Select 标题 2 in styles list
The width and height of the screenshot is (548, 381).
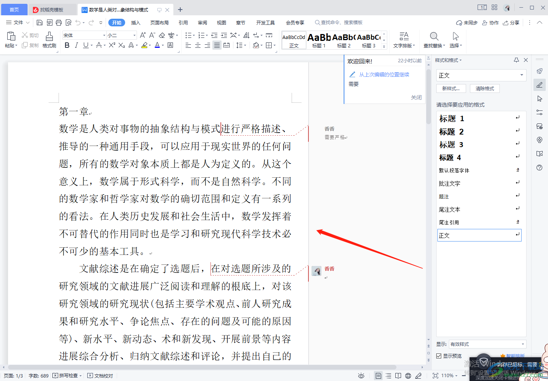pyautogui.click(x=479, y=131)
